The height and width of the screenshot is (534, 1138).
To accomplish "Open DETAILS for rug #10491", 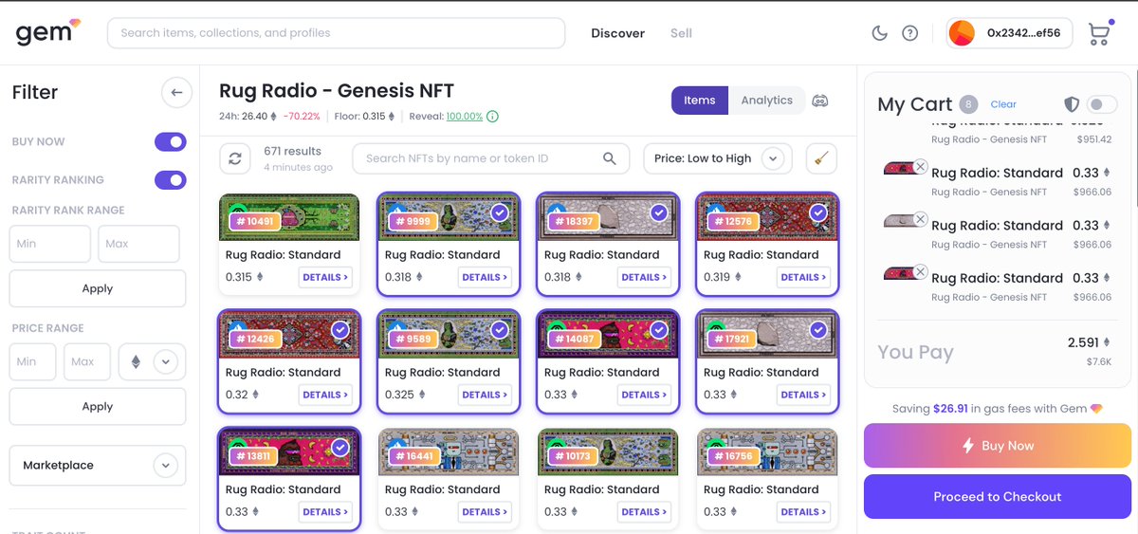I will pyautogui.click(x=325, y=277).
